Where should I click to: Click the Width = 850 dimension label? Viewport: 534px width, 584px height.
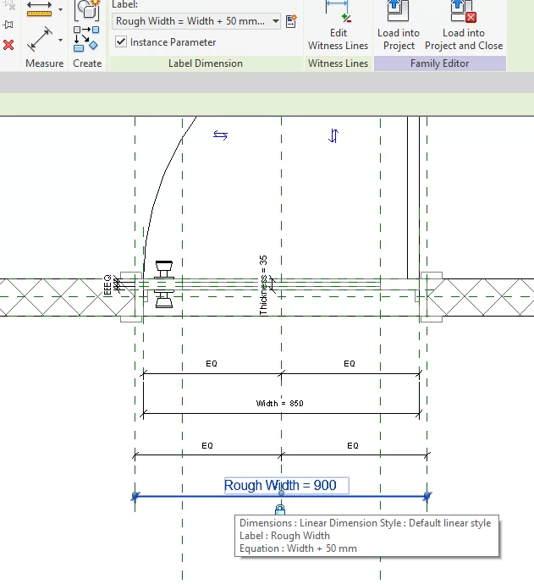click(279, 404)
